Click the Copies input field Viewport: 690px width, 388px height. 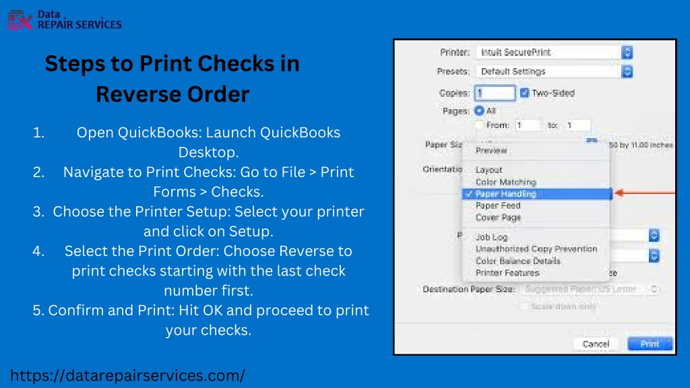tap(495, 93)
